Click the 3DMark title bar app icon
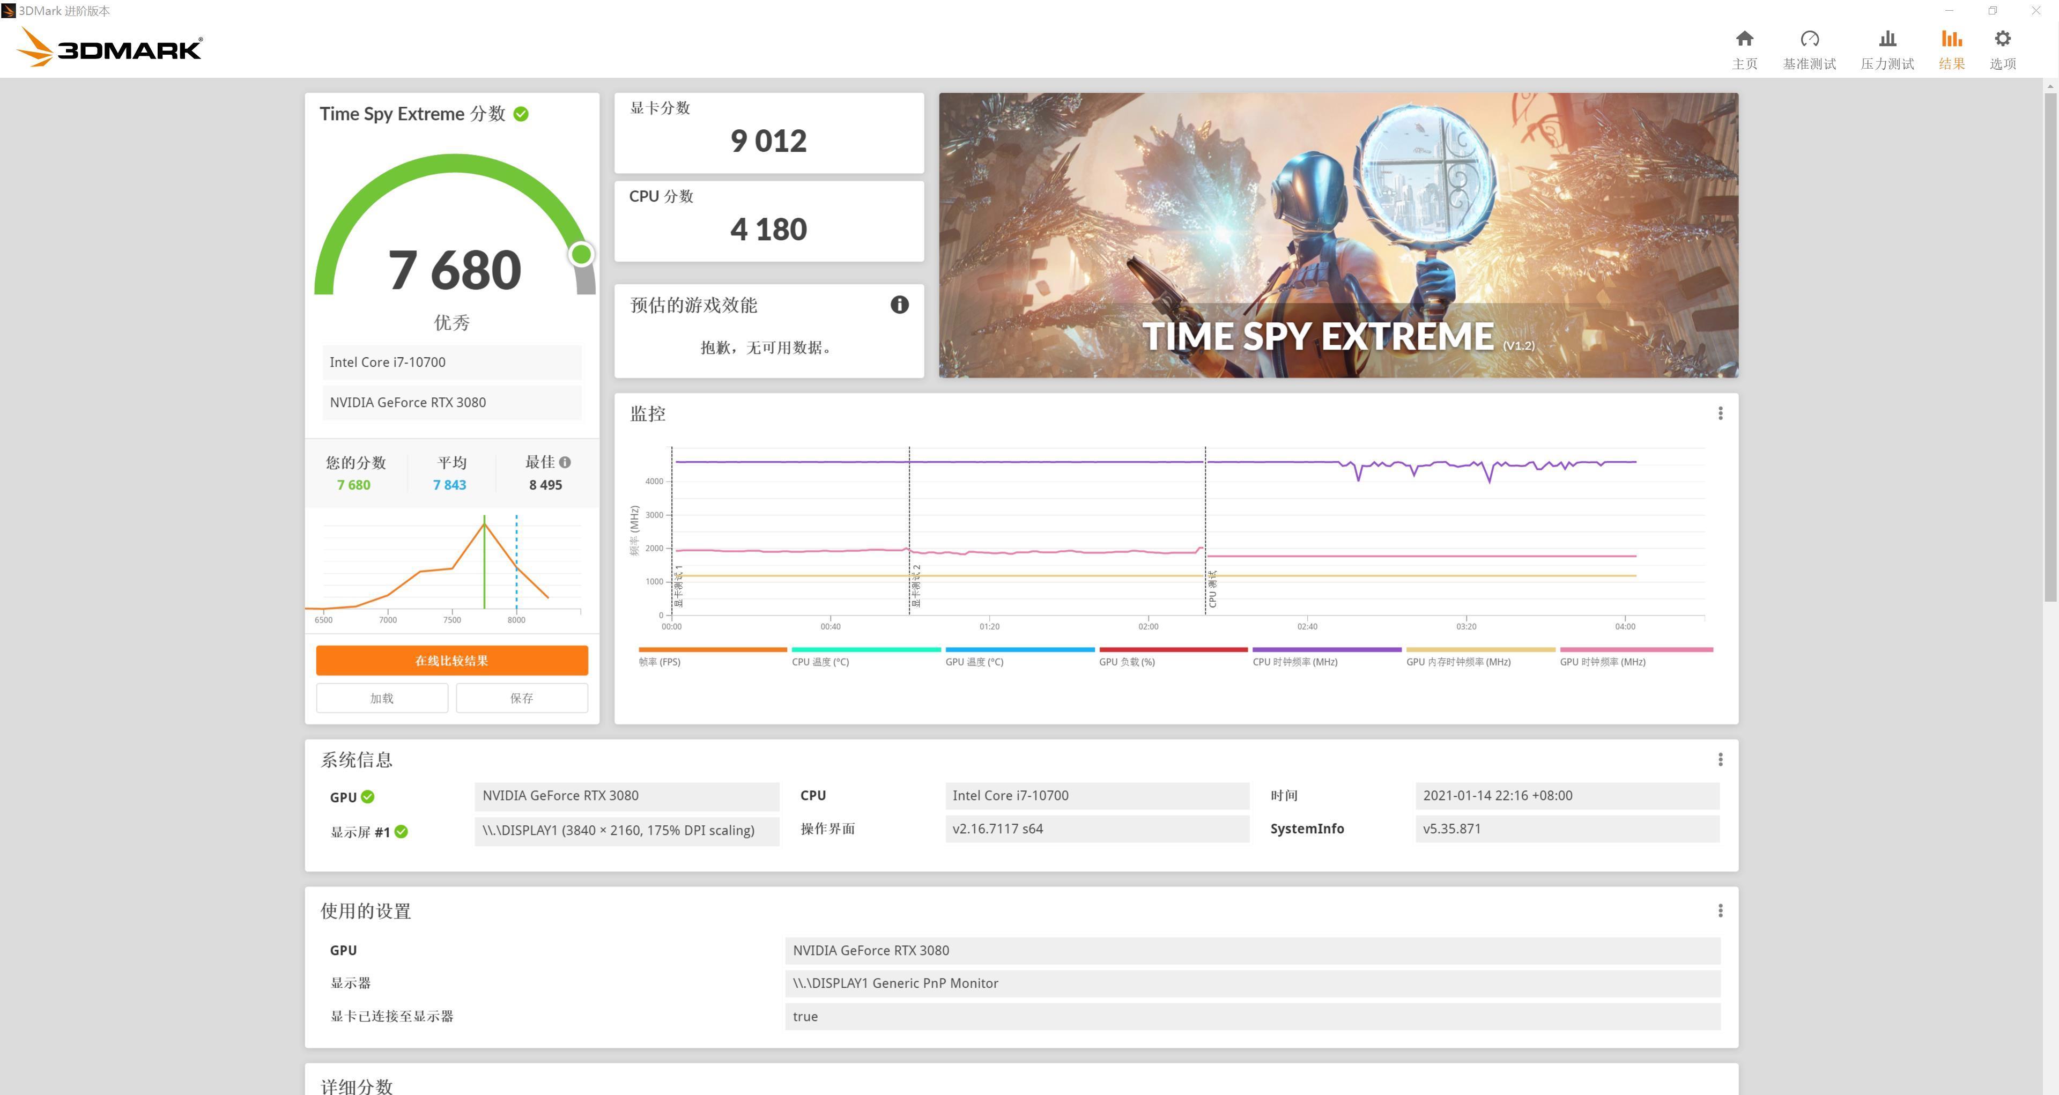The height and width of the screenshot is (1095, 2059). (8, 11)
